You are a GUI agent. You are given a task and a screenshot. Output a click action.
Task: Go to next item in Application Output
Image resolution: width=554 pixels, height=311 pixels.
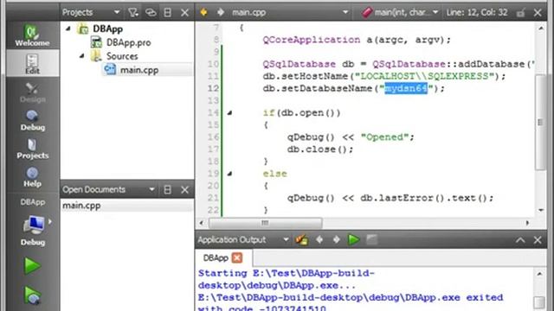[336, 240]
